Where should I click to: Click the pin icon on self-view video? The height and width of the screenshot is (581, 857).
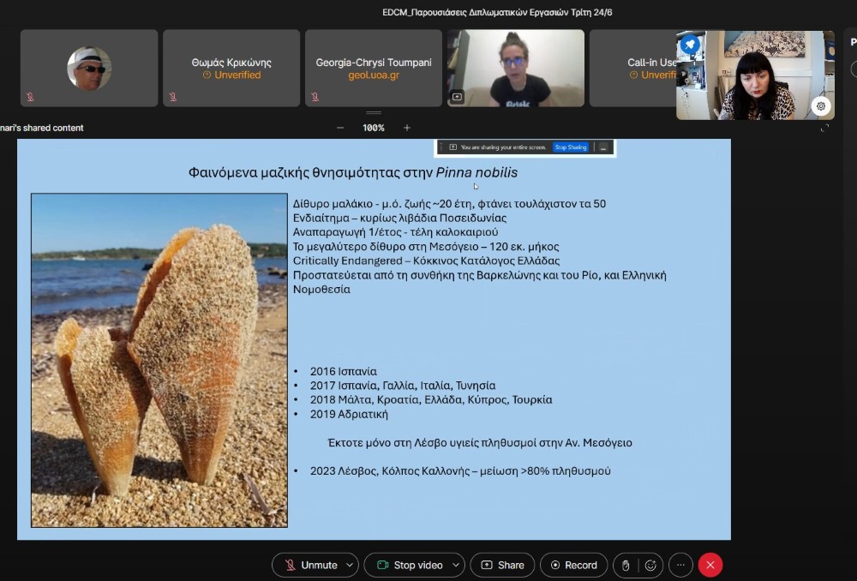(x=690, y=45)
